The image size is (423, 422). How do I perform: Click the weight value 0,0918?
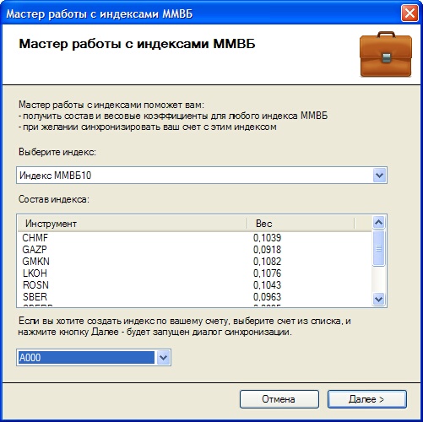click(267, 250)
